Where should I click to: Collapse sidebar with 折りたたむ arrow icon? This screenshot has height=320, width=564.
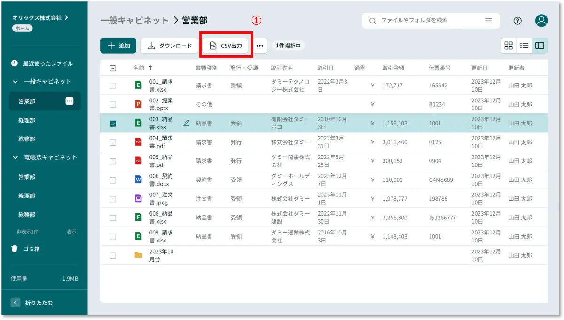pyautogui.click(x=16, y=303)
